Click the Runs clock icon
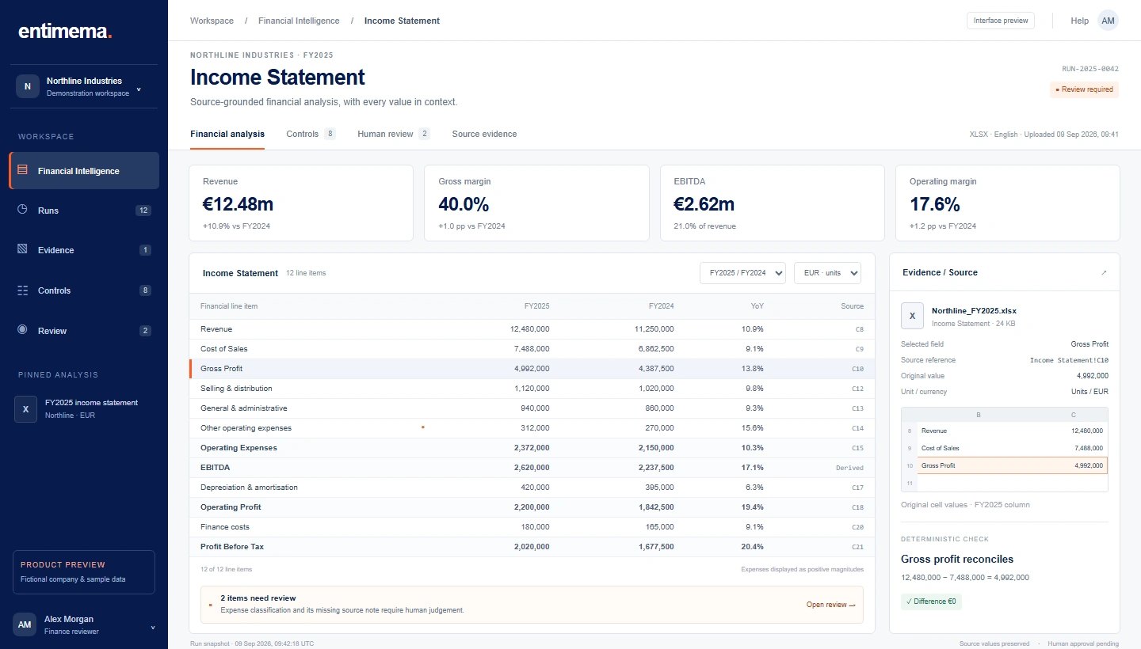The image size is (1141, 649). pyautogui.click(x=22, y=210)
